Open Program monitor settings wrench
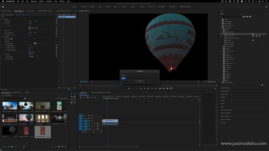The image size is (269, 151). 206,82
